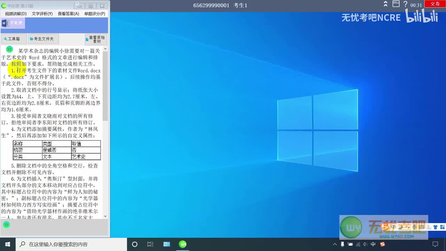The image size is (446, 251).
Task: Click the device icon in system tray
Action: pyautogui.click(x=343, y=244)
